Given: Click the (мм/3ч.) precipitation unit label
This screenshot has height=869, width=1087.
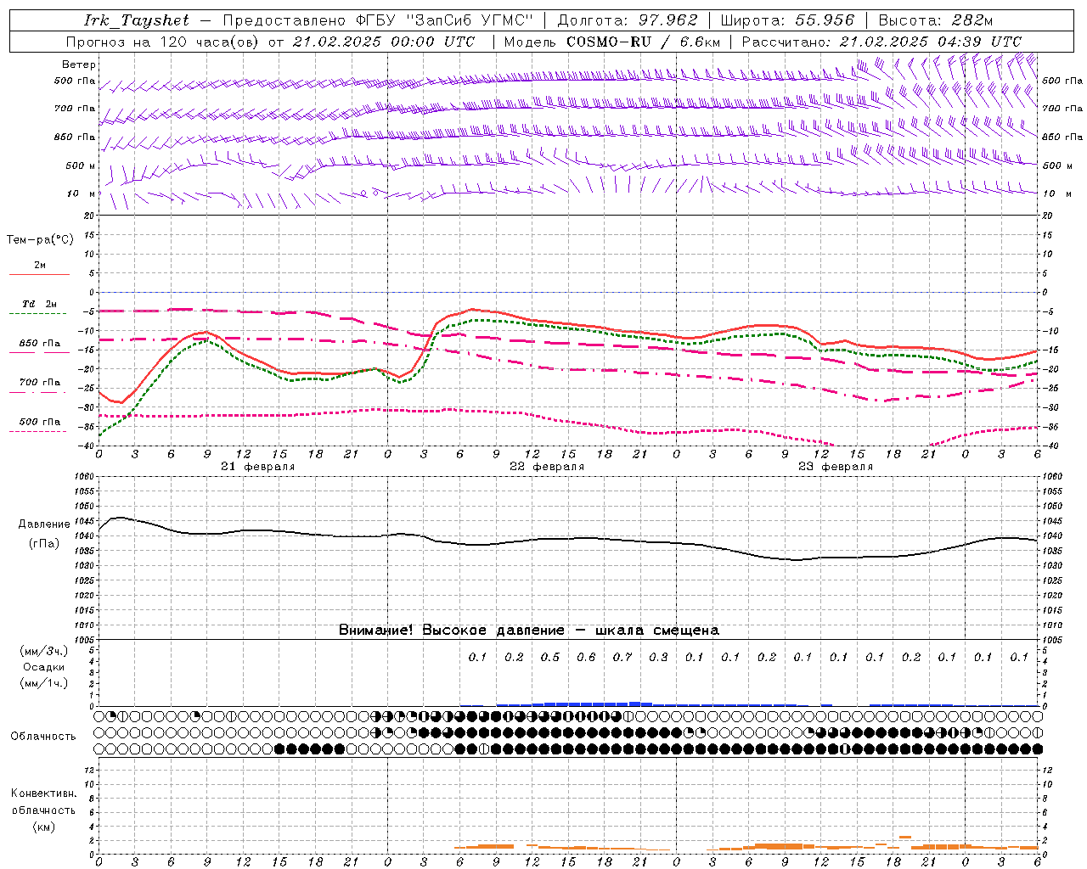Looking at the screenshot, I should (x=43, y=651).
